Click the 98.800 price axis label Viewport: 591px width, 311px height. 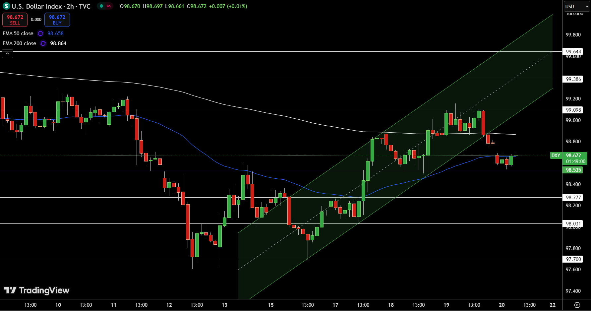(573, 142)
